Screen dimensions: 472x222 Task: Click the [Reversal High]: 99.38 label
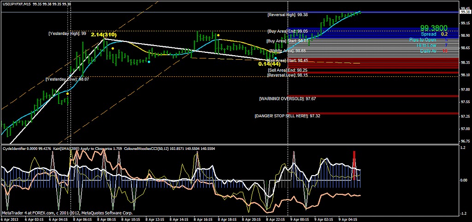coord(287,15)
